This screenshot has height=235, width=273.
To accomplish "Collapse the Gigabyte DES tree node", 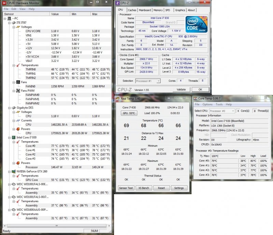I will coord(10,108).
